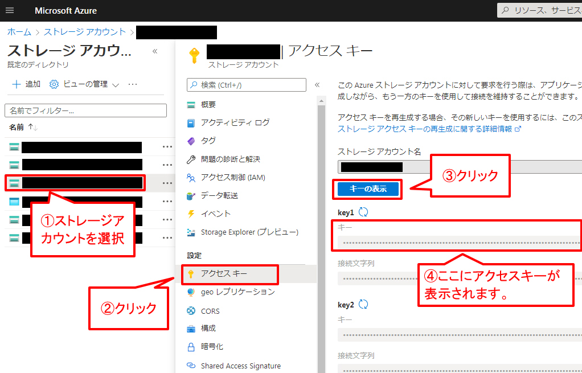
Task: Open ストレージ アクセス キーの再生成に関する詳細情報 link
Action: coord(429,129)
